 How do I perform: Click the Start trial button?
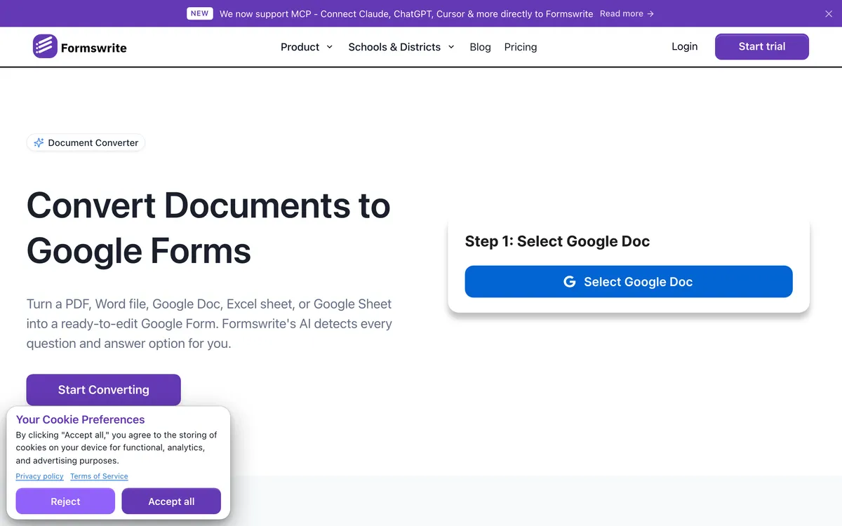(762, 46)
